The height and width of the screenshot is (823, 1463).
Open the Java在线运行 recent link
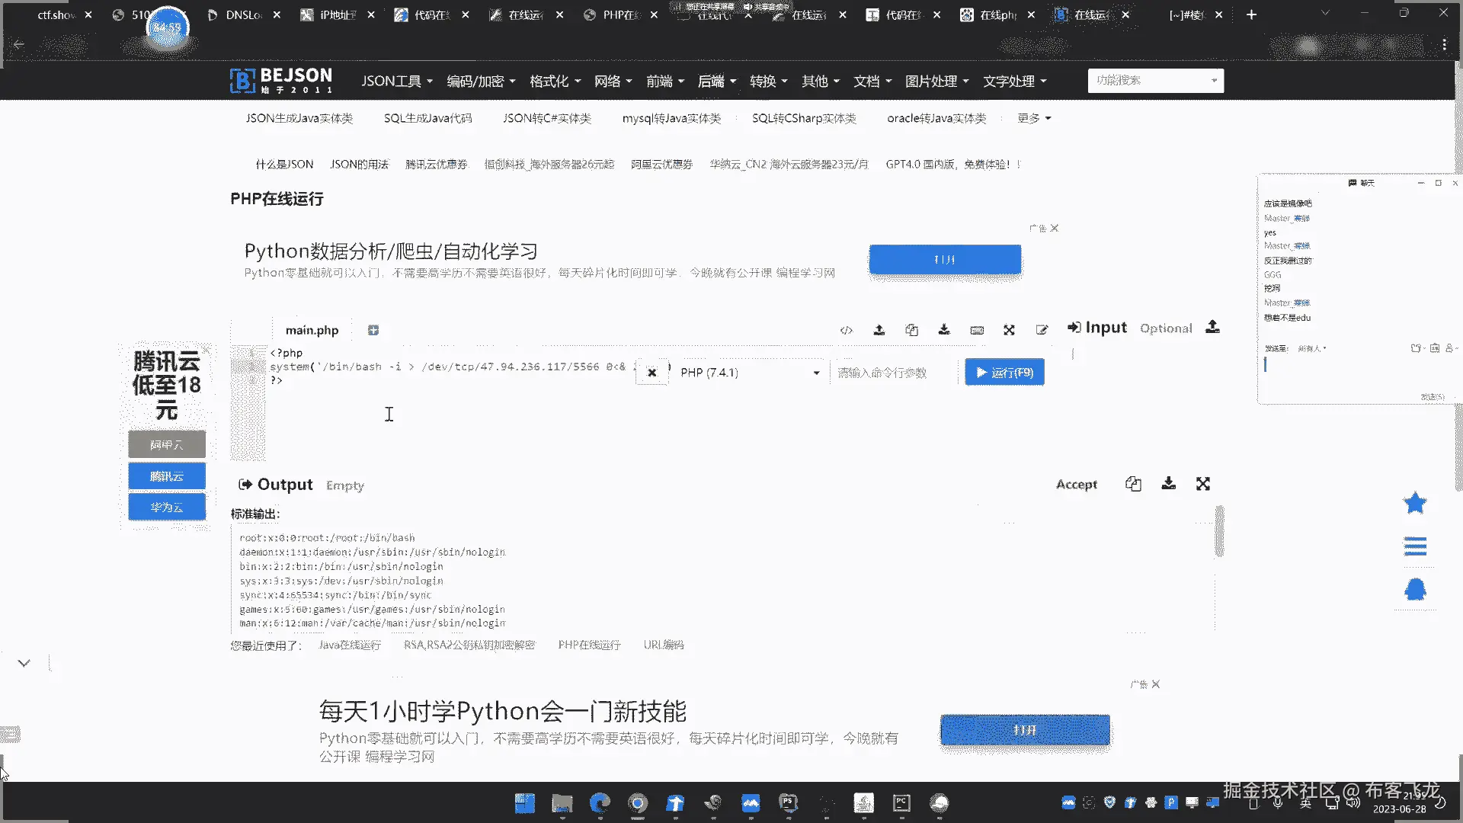349,645
